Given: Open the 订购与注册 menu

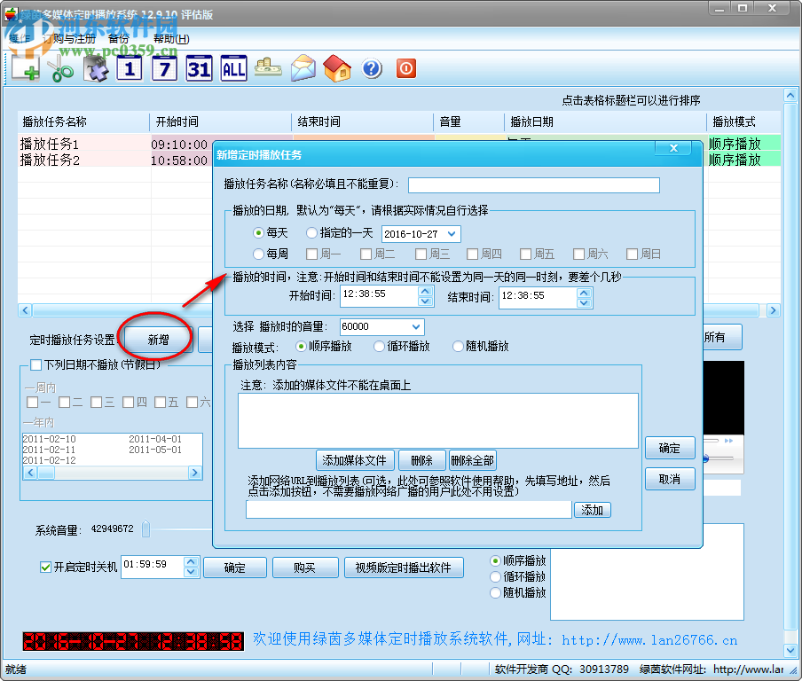Looking at the screenshot, I should point(69,39).
